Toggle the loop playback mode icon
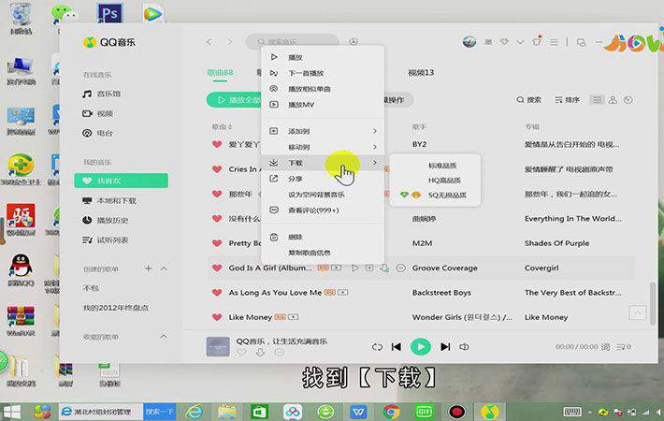 (x=377, y=347)
